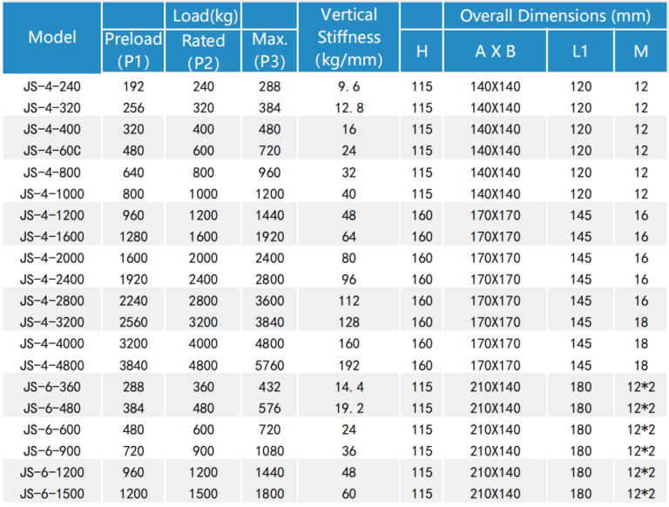
Task: Select the L1 column header
Action: coord(581,51)
